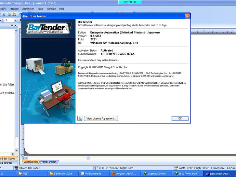This screenshot has width=236, height=177.
Task: Click the Object: Bar Code 1 status text
Action: click(30, 168)
